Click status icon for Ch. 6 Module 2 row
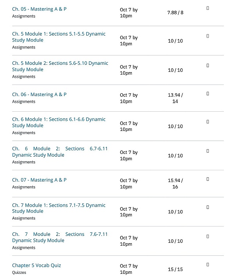 click(208, 151)
